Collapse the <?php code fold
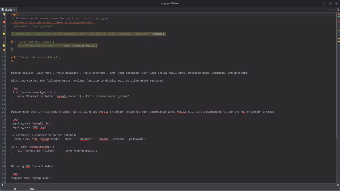 tap(8, 15)
